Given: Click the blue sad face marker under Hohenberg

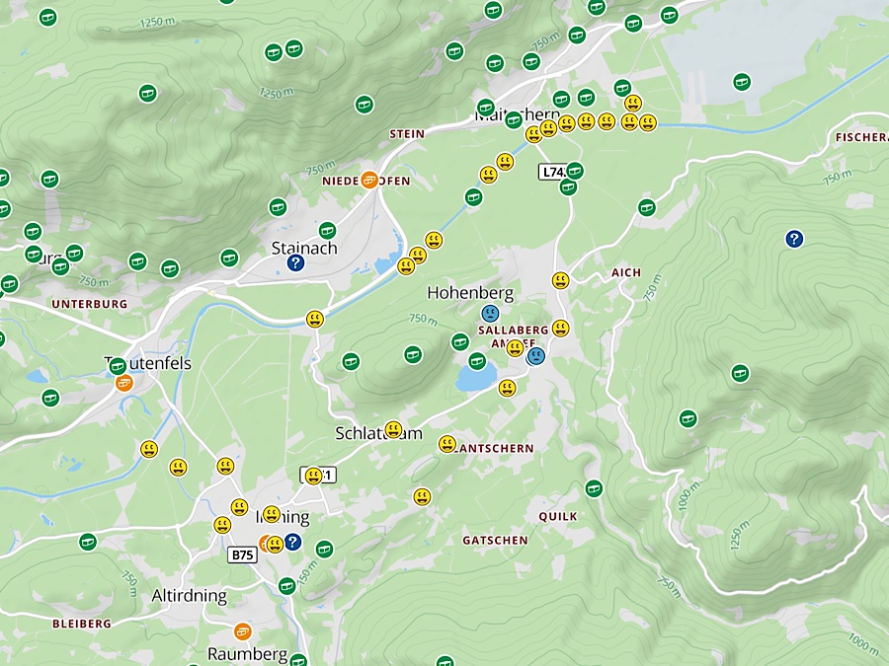Looking at the screenshot, I should pyautogui.click(x=490, y=313).
